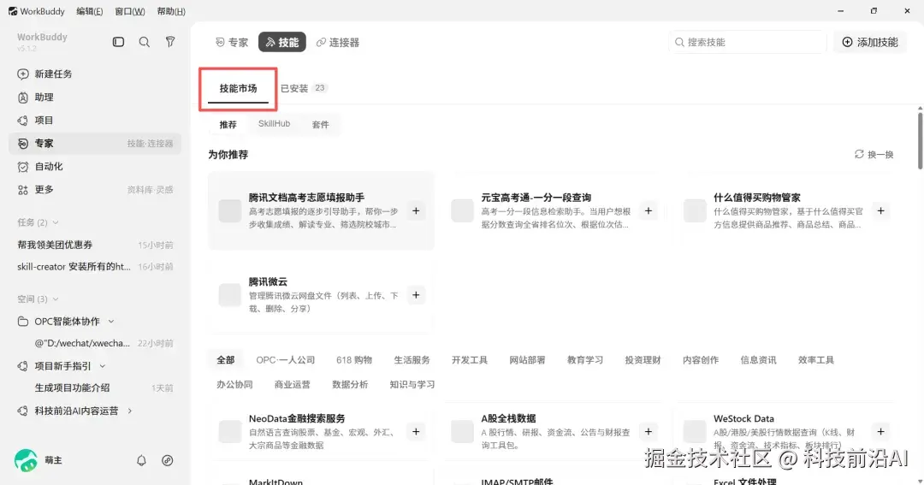Switch to the 专家 top tab
Viewport: 924px width, 485px height.
point(232,43)
